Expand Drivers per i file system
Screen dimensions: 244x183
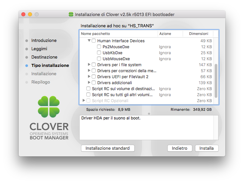pos(89,65)
